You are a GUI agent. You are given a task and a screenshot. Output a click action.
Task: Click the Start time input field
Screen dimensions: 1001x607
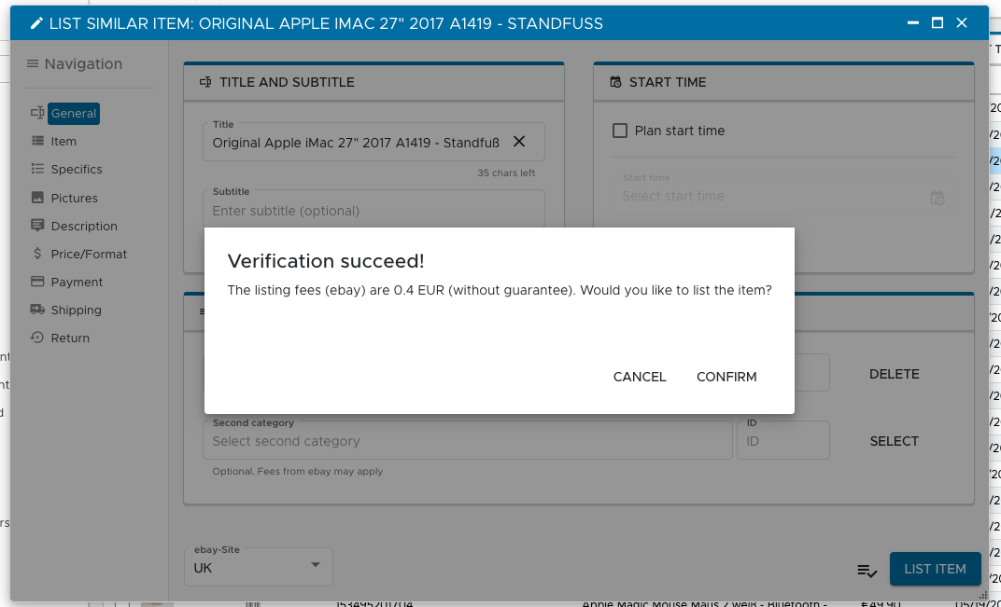783,195
